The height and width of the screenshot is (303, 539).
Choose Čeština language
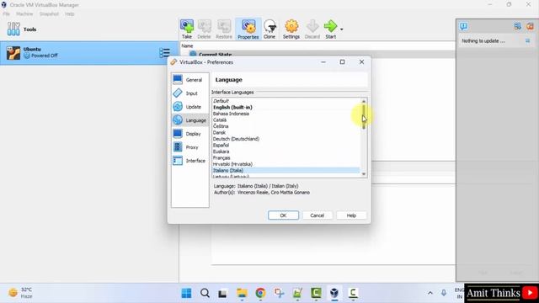pyautogui.click(x=286, y=126)
